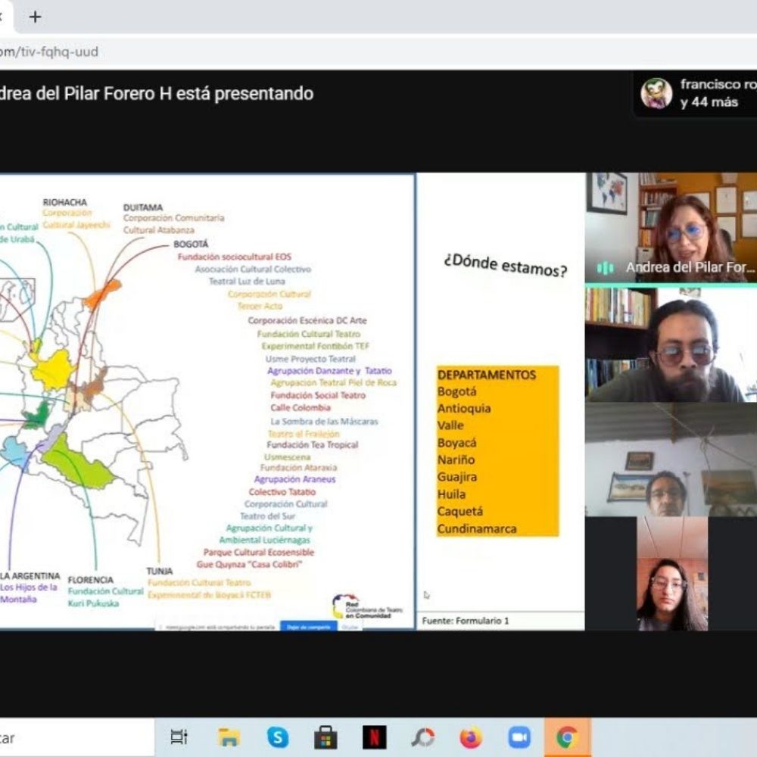Select the video tile with paintings on the wall
Image resolution: width=757 pixels, height=757 pixels.
(x=671, y=459)
